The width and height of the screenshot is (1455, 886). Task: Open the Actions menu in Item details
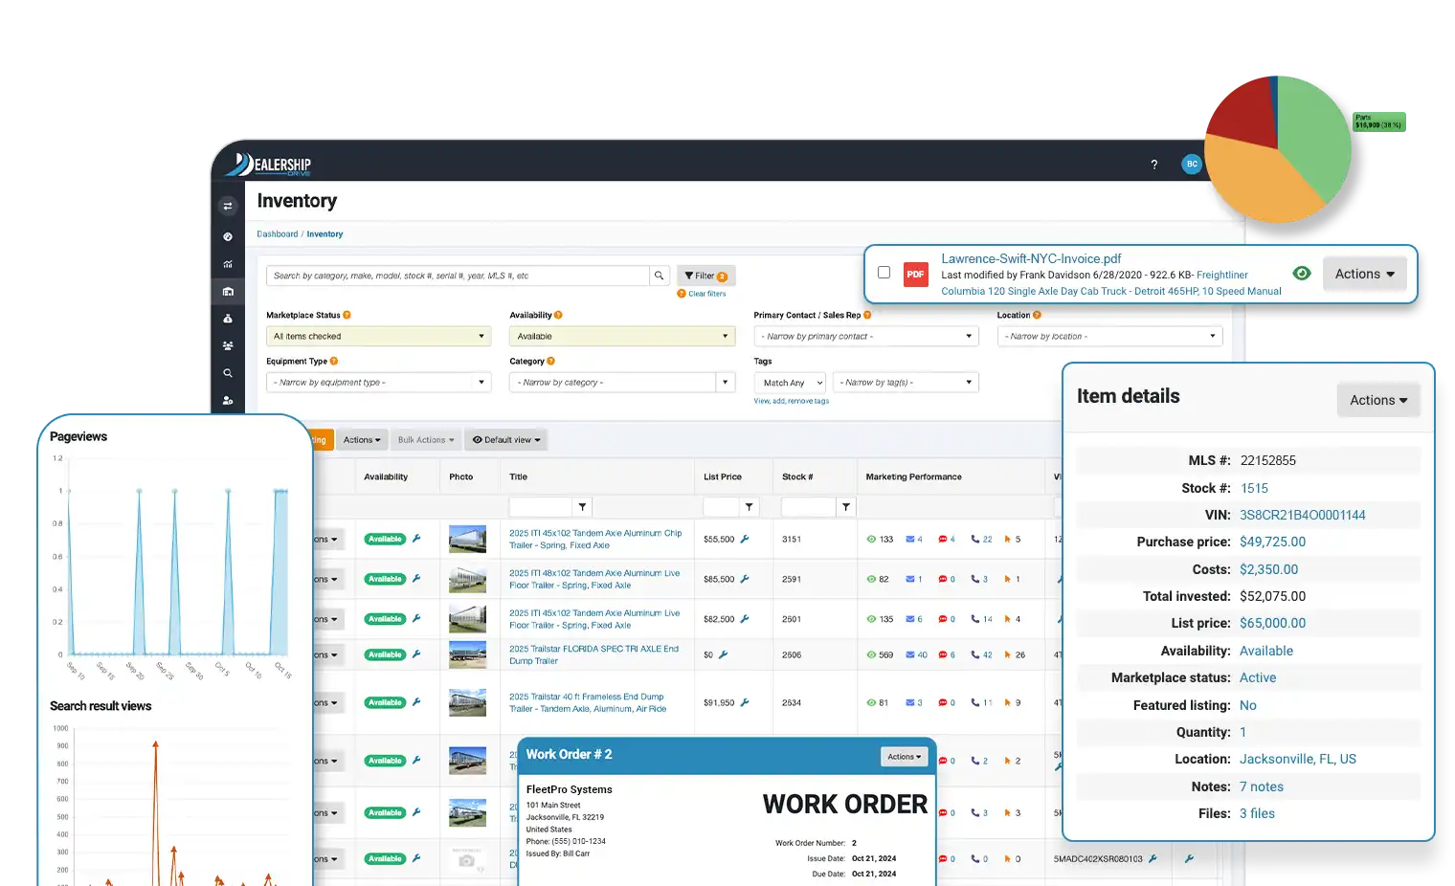[x=1377, y=401]
